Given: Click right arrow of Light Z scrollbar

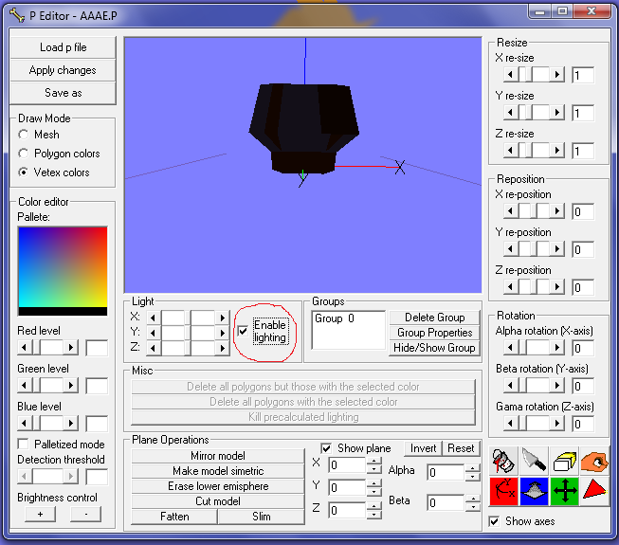Looking at the screenshot, I should point(223,348).
